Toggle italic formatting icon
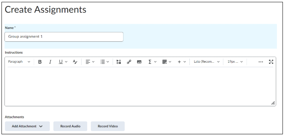 50,62
